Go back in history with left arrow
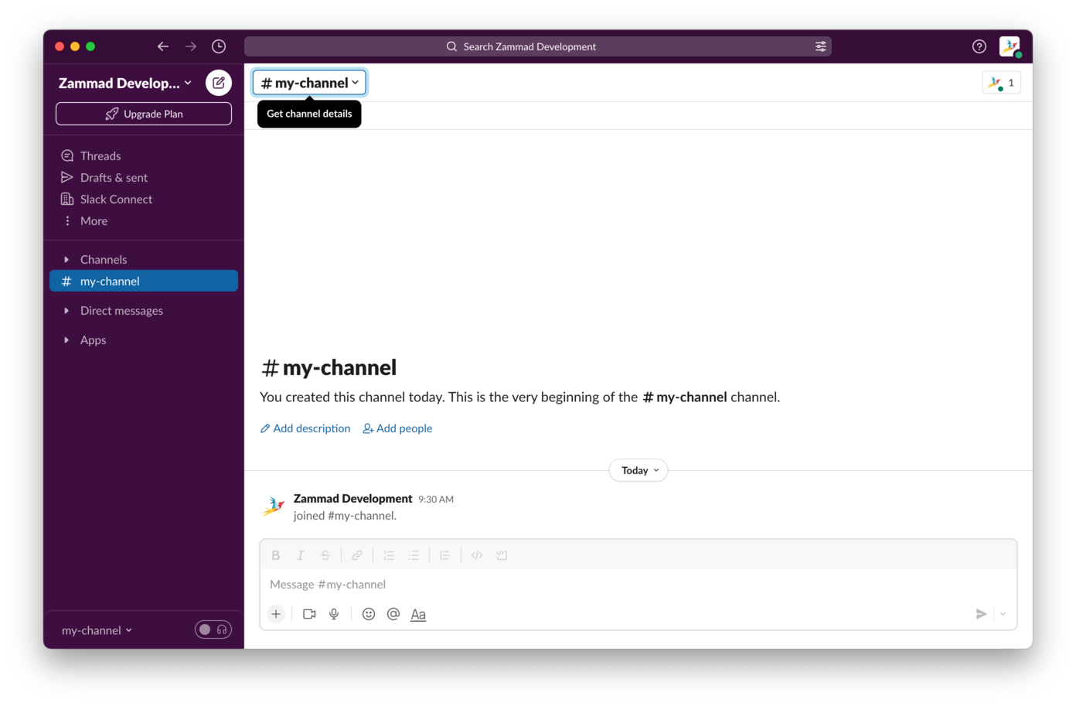Image resolution: width=1076 pixels, height=706 pixels. tap(162, 46)
